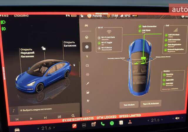This screenshot has width=188, height=132.
Task: Launch the Spotify app
Action: click(x=112, y=123)
